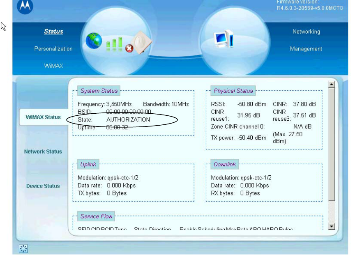This screenshot has height=257, width=355.
Task: Click the TX bytes 0 Bytes value
Action: tap(117, 193)
